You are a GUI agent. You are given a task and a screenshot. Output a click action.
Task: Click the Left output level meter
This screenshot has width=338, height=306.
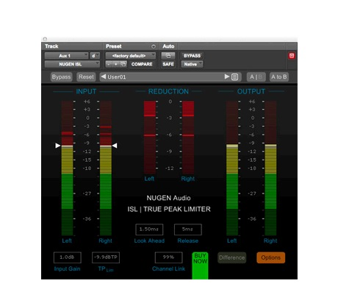point(232,168)
